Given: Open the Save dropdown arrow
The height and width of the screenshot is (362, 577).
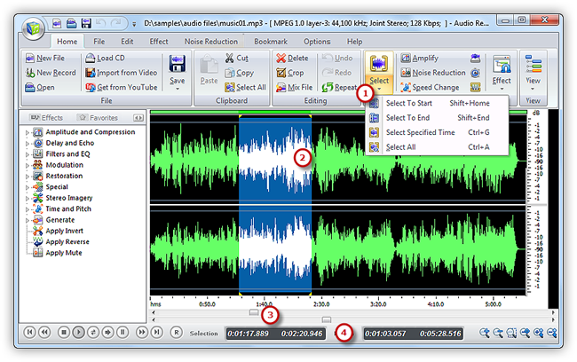Looking at the screenshot, I should (178, 89).
